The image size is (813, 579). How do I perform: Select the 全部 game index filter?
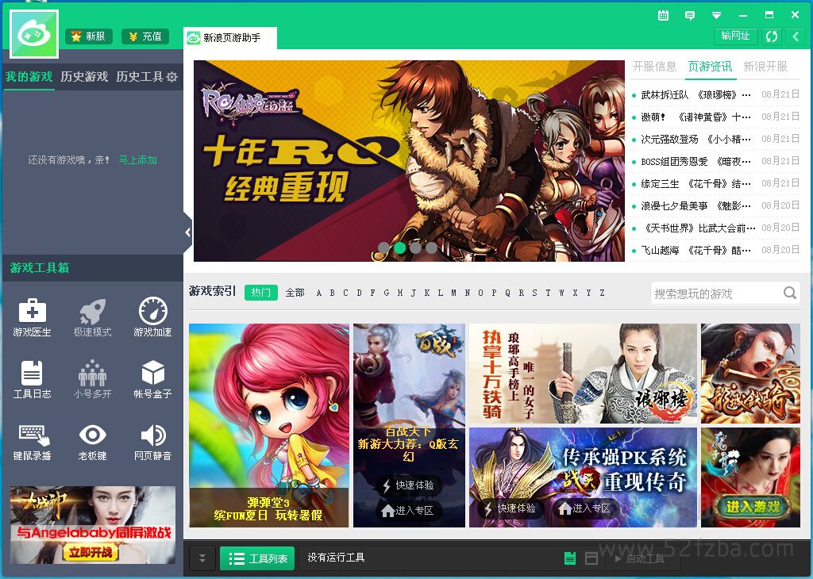click(x=295, y=293)
